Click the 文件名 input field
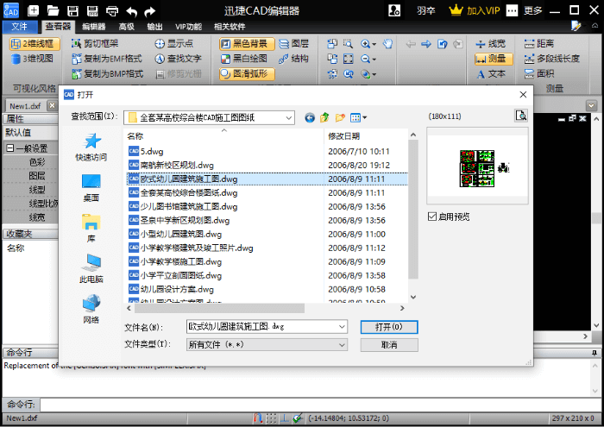This screenshot has height=427, width=604. coord(262,327)
